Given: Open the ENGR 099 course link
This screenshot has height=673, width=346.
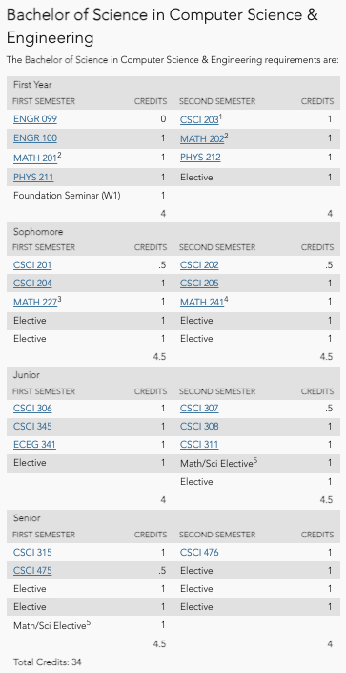Looking at the screenshot, I should (x=35, y=119).
